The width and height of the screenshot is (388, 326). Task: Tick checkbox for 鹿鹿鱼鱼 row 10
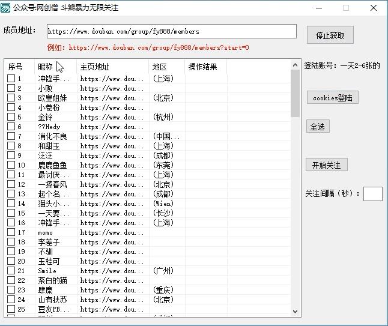pos(11,165)
